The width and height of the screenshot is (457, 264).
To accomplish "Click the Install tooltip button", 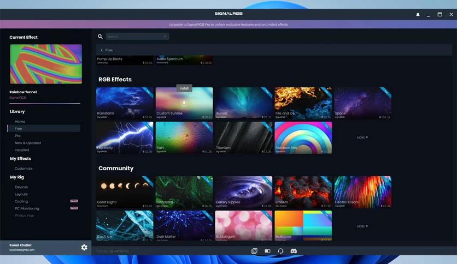I will click(184, 88).
